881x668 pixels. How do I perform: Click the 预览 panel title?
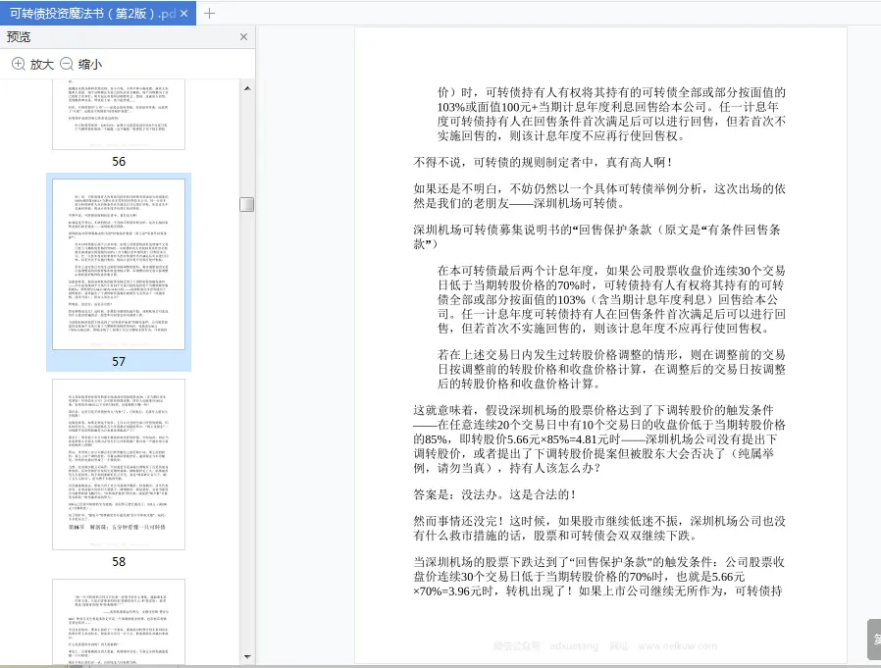19,37
